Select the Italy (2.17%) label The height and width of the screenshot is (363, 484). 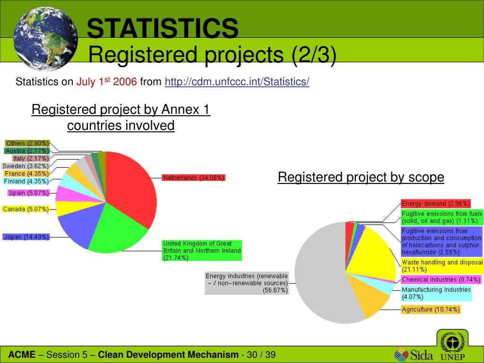click(x=31, y=158)
